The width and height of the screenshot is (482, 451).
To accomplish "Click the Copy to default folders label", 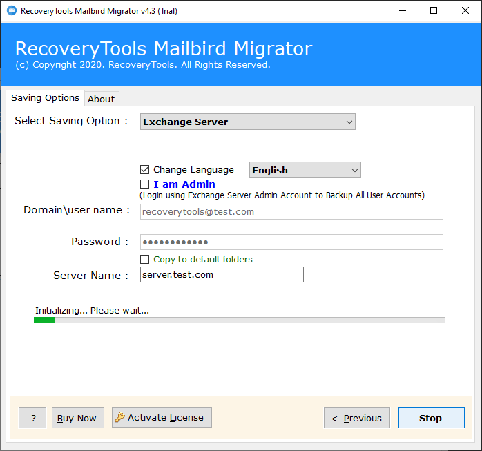I will [x=203, y=259].
